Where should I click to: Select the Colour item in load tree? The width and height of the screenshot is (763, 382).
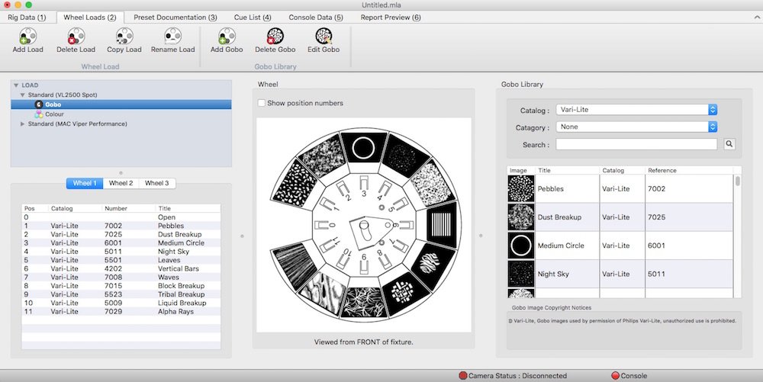(x=54, y=114)
